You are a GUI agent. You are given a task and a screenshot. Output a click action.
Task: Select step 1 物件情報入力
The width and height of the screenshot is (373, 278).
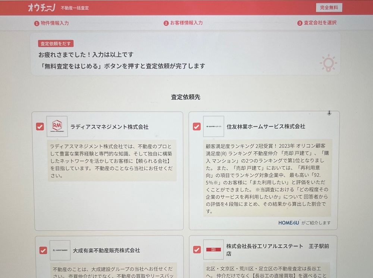tap(51, 24)
